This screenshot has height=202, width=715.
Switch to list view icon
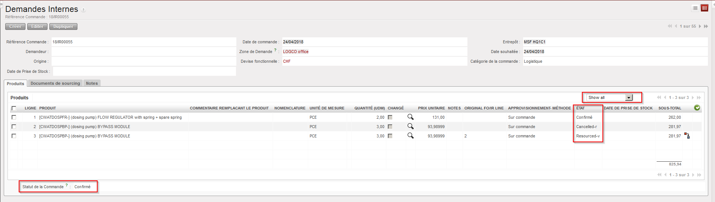tap(695, 8)
